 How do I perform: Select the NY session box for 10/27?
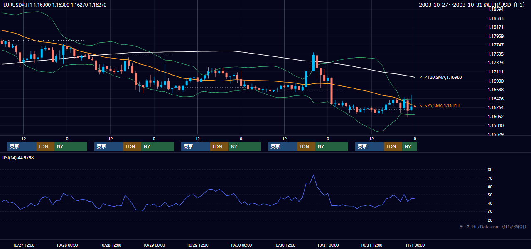tap(71, 146)
